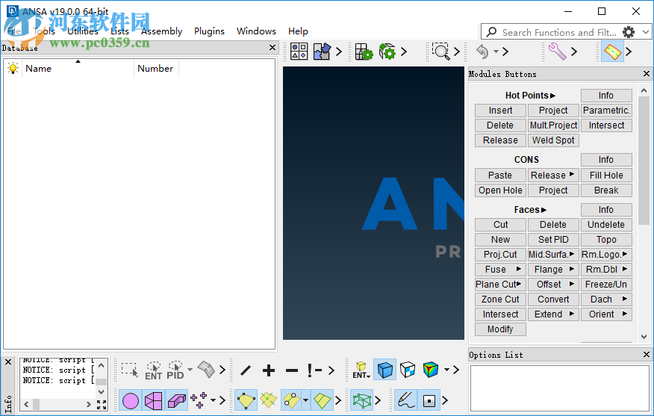The height and width of the screenshot is (416, 654).
Task: Close the Database panel
Action: 272,48
